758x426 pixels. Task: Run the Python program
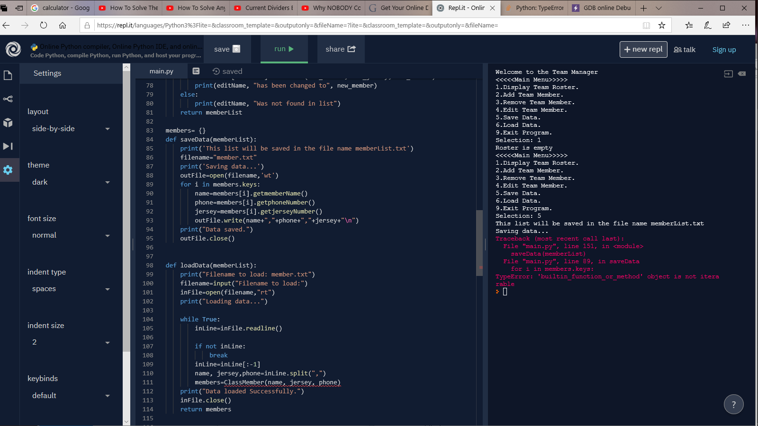[x=284, y=49]
